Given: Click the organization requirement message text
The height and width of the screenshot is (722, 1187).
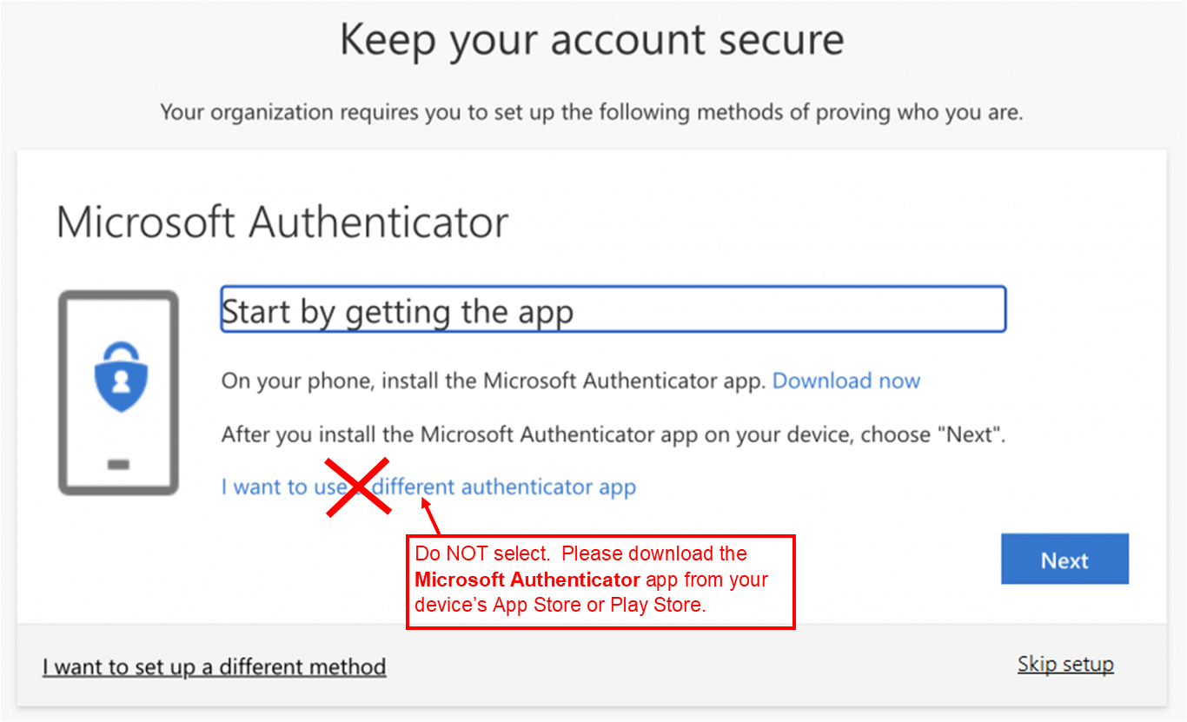Looking at the screenshot, I should 593,112.
